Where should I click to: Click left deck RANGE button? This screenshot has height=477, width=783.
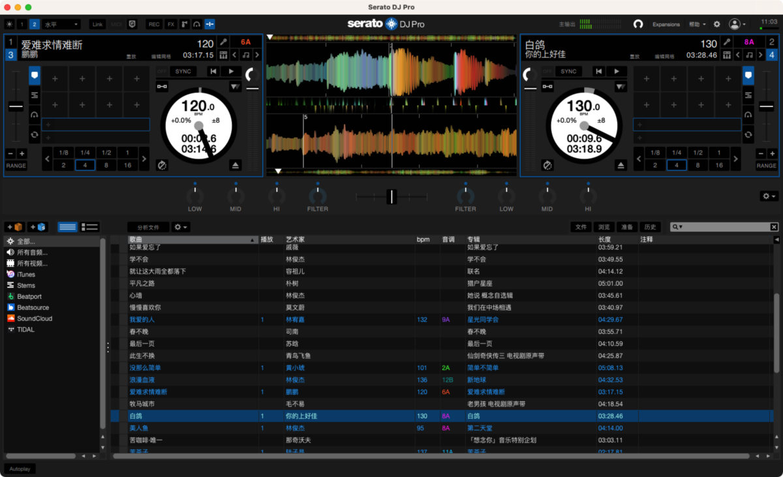(16, 166)
